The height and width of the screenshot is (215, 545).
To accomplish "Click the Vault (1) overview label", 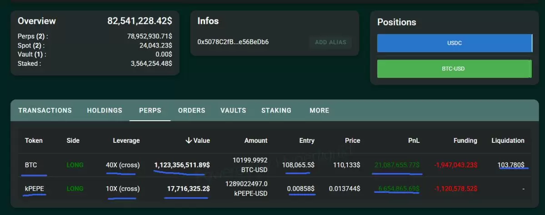I will (x=32, y=54).
